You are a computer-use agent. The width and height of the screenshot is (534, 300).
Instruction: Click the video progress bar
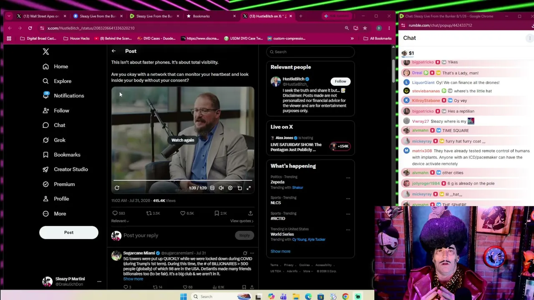tap(183, 180)
